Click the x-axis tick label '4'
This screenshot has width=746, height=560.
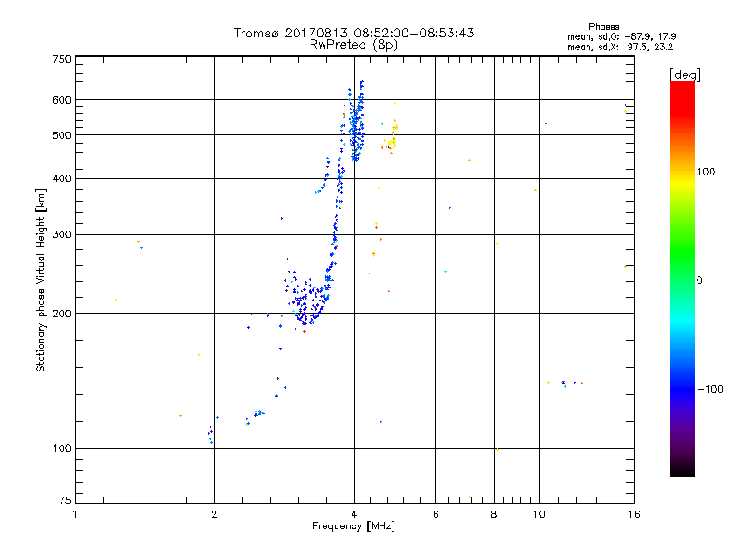coord(354,514)
